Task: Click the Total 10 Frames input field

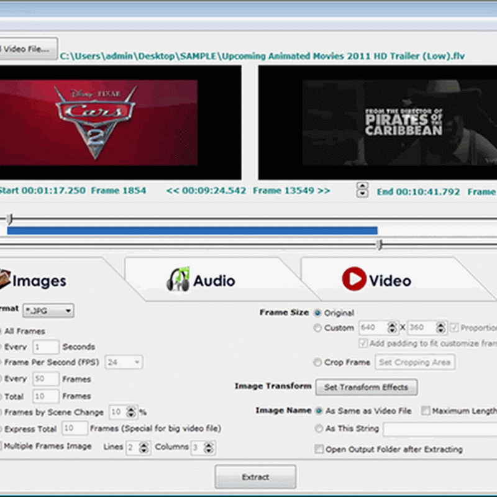Action: (45, 396)
